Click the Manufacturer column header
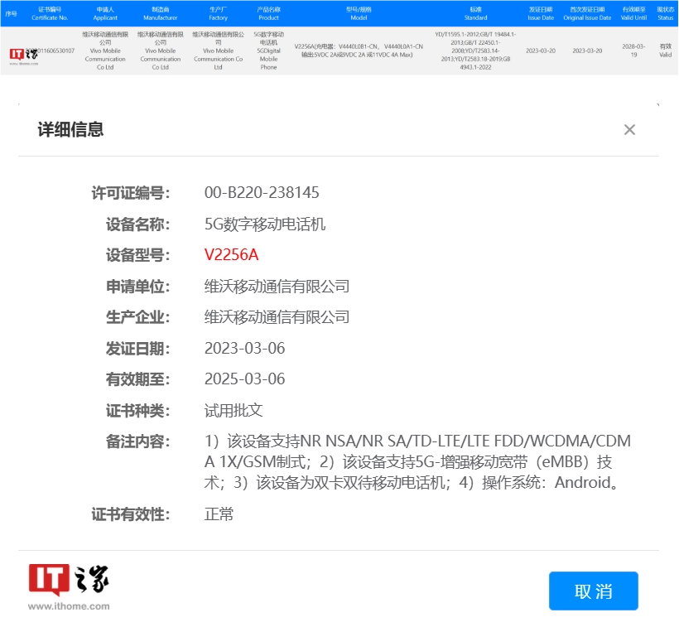Viewport: 679px width, 627px height. pyautogui.click(x=160, y=13)
